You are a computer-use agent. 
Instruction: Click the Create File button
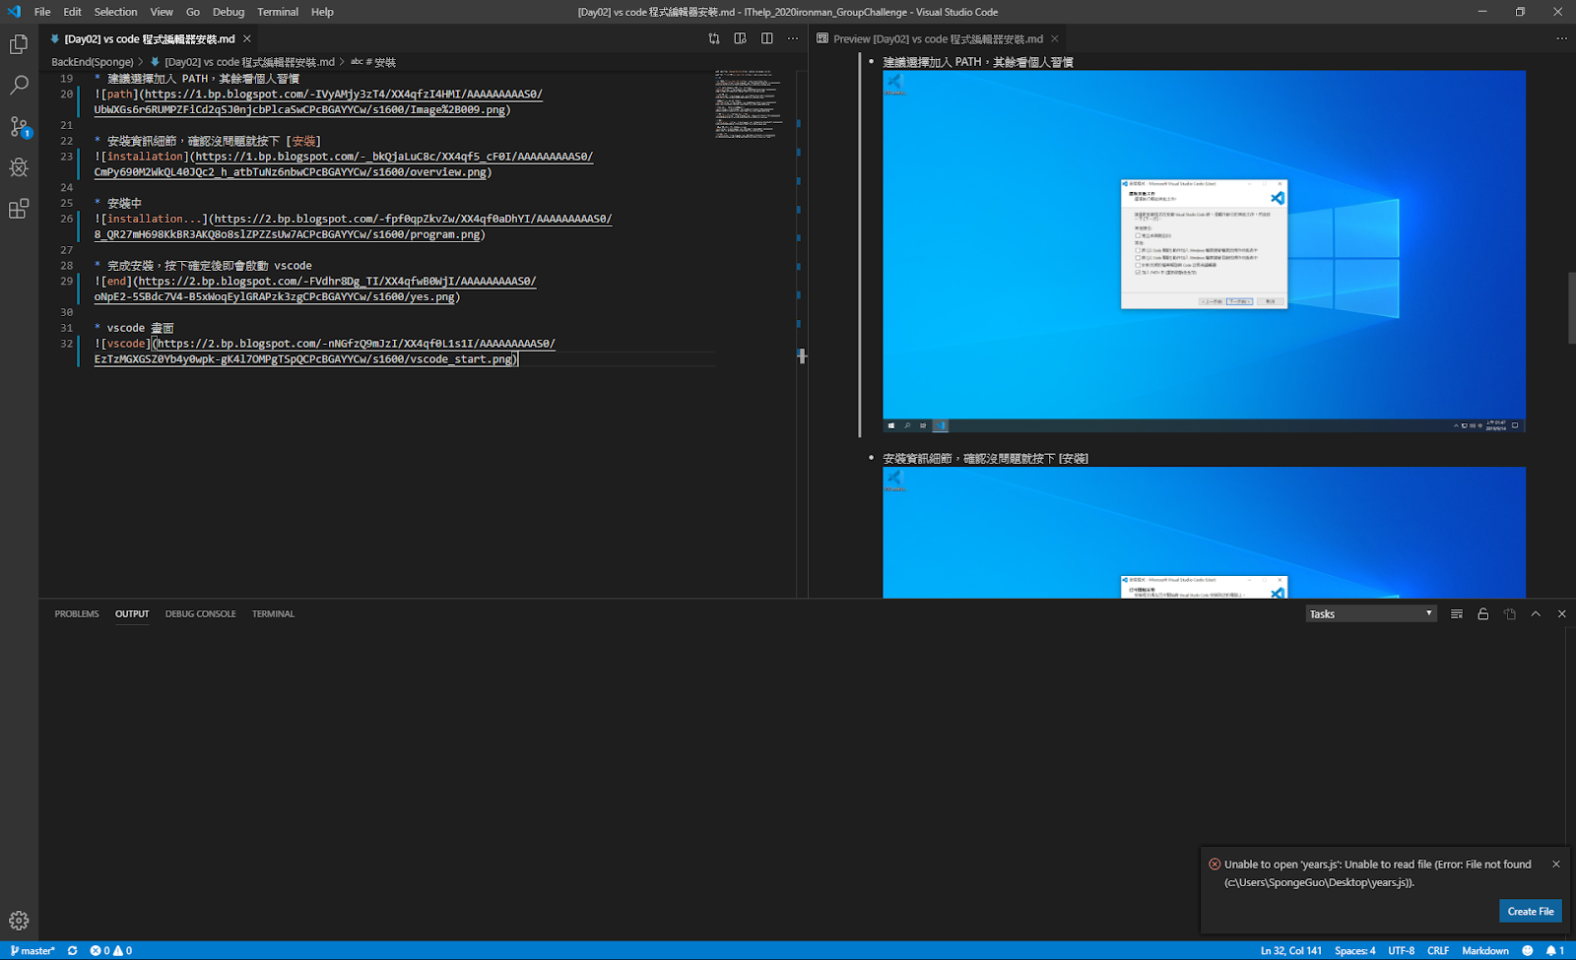[1531, 911]
